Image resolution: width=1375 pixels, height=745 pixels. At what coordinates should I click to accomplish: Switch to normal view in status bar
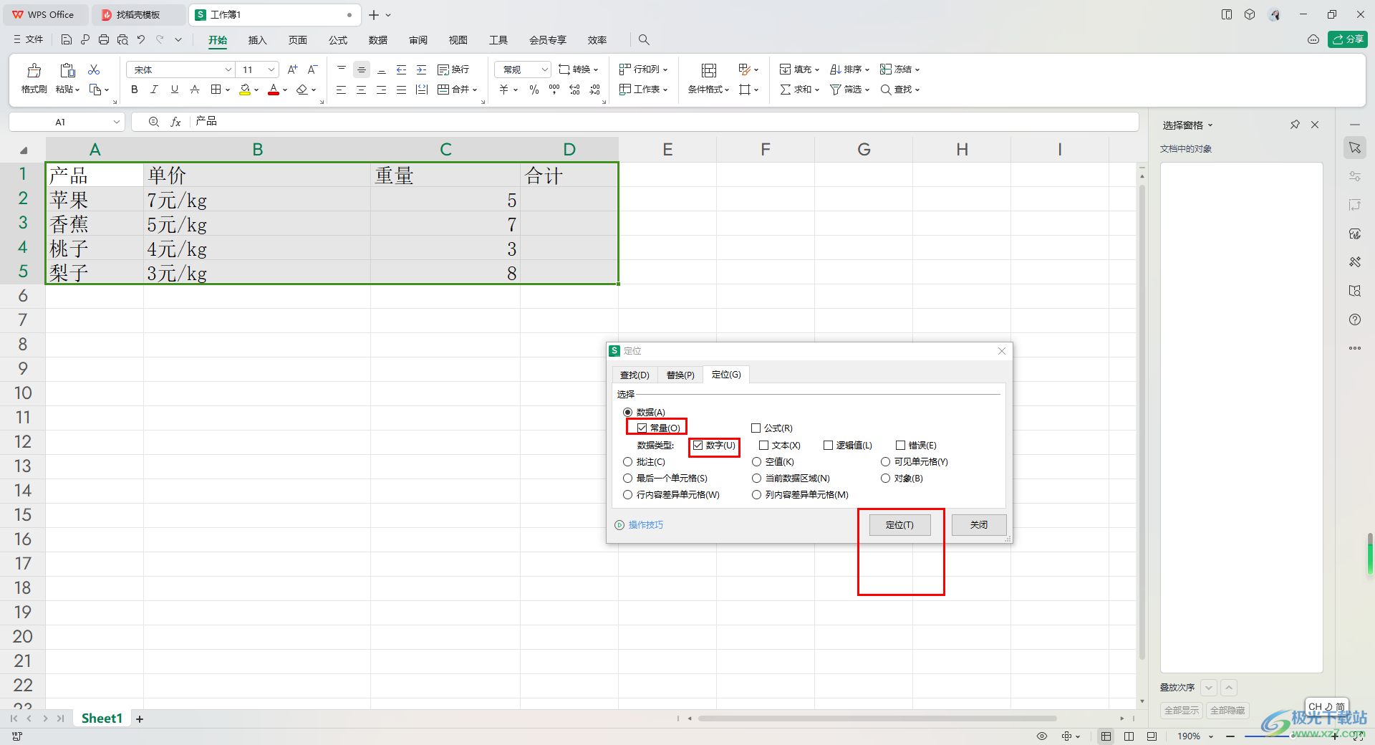coord(1106,736)
